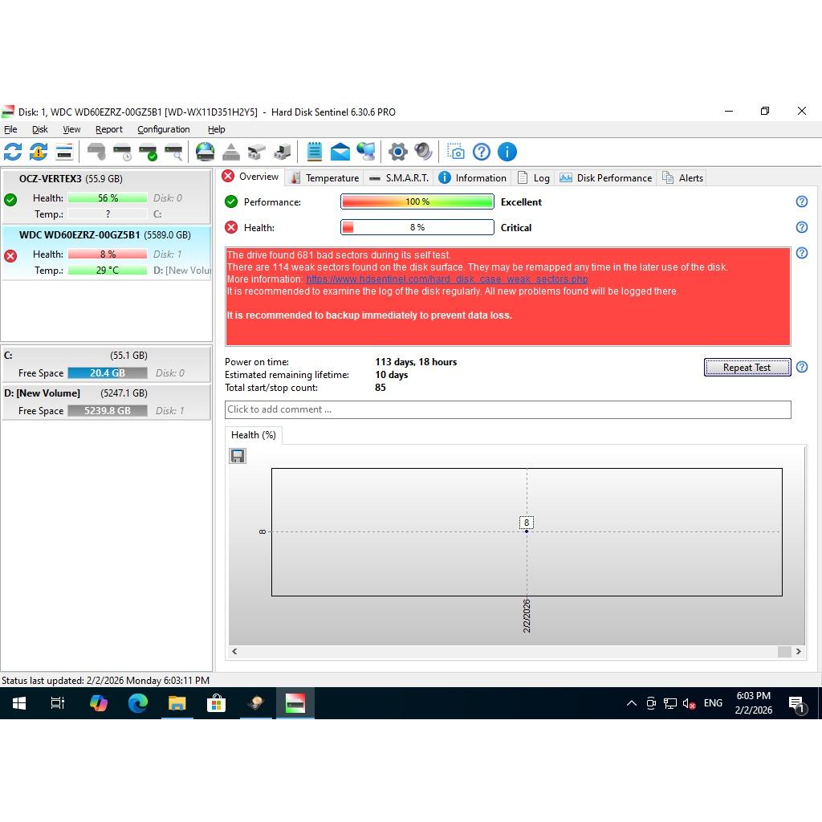822x822 pixels.
Task: Click the blue info About icon in toolbar
Action: [507, 152]
